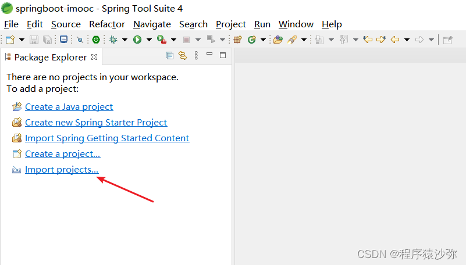Open the Search menu
Viewport: 466px width, 265px height.
click(x=194, y=24)
